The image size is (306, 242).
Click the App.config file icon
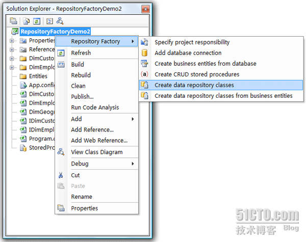[x=23, y=85]
